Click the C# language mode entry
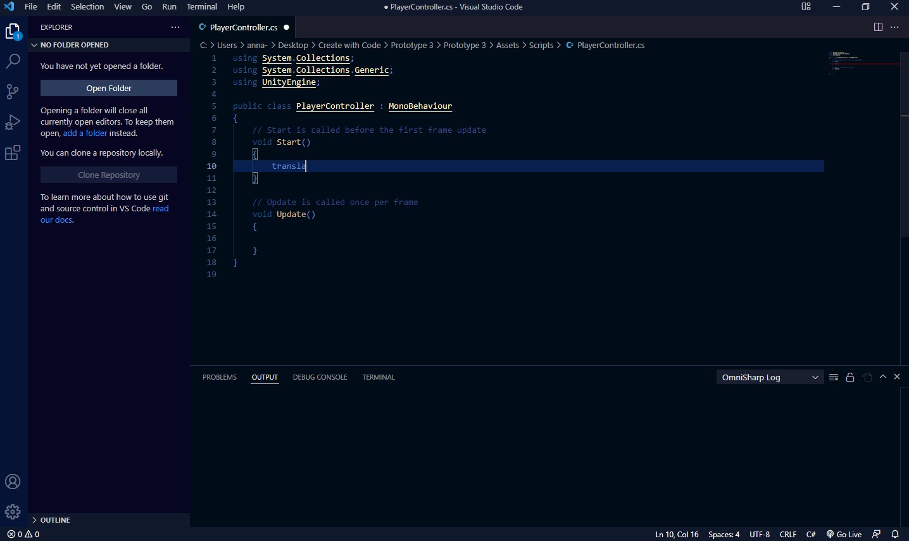The height and width of the screenshot is (541, 909). coord(811,534)
